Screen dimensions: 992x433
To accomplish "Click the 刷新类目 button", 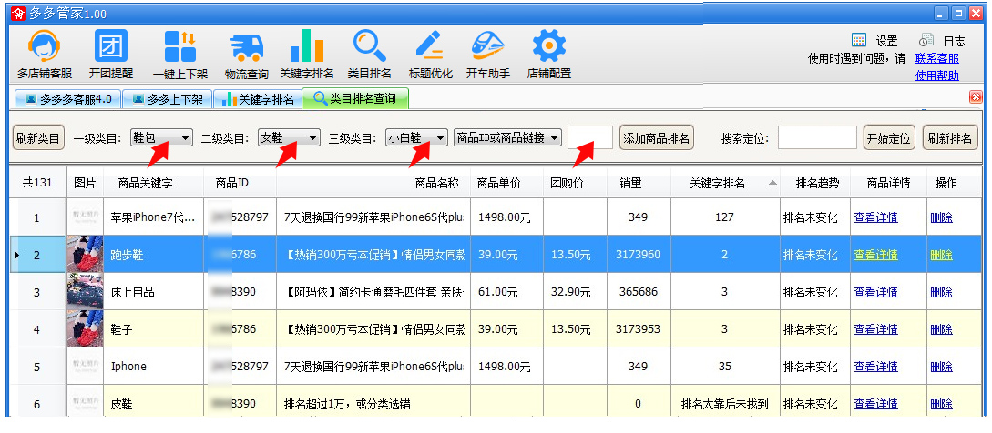I will coord(38,137).
